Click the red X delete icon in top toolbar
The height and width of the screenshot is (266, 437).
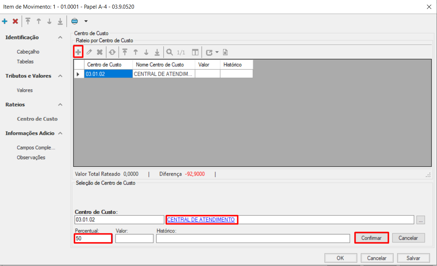click(15, 22)
